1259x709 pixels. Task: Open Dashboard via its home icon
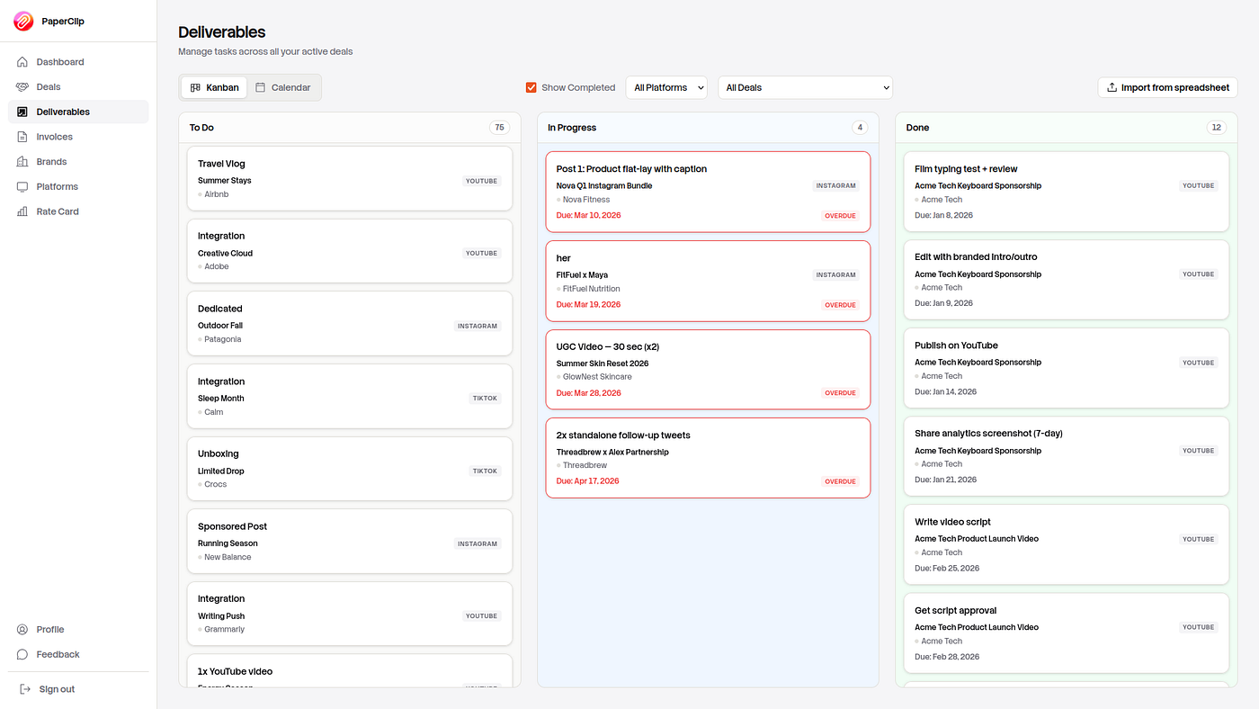pyautogui.click(x=22, y=62)
